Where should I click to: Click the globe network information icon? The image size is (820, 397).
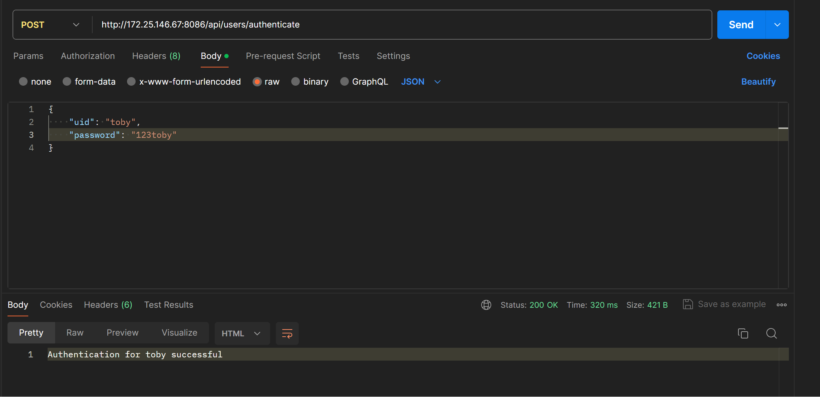486,305
